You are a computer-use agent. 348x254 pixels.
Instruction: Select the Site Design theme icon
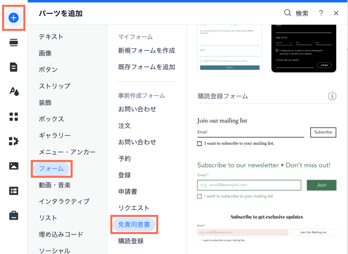click(x=13, y=92)
